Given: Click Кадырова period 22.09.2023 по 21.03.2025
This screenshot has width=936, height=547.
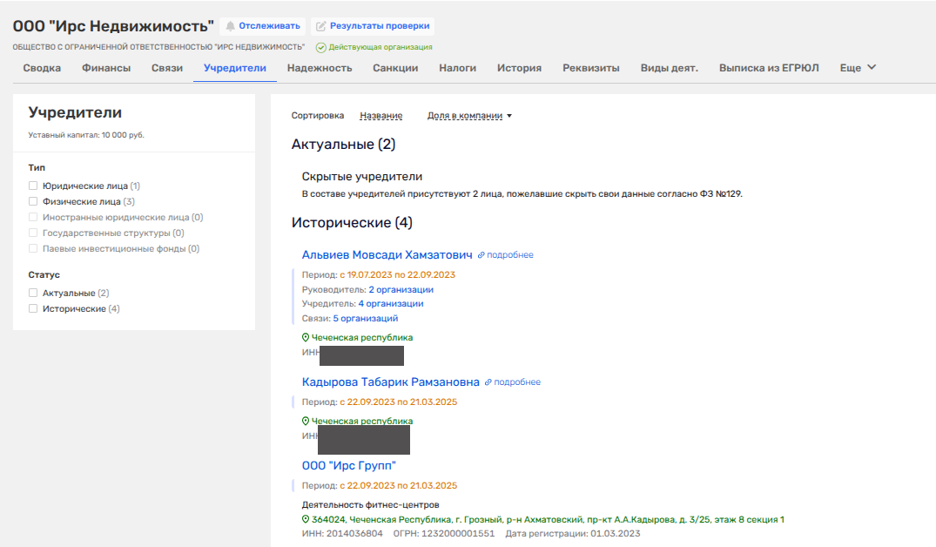Looking at the screenshot, I should 399,402.
